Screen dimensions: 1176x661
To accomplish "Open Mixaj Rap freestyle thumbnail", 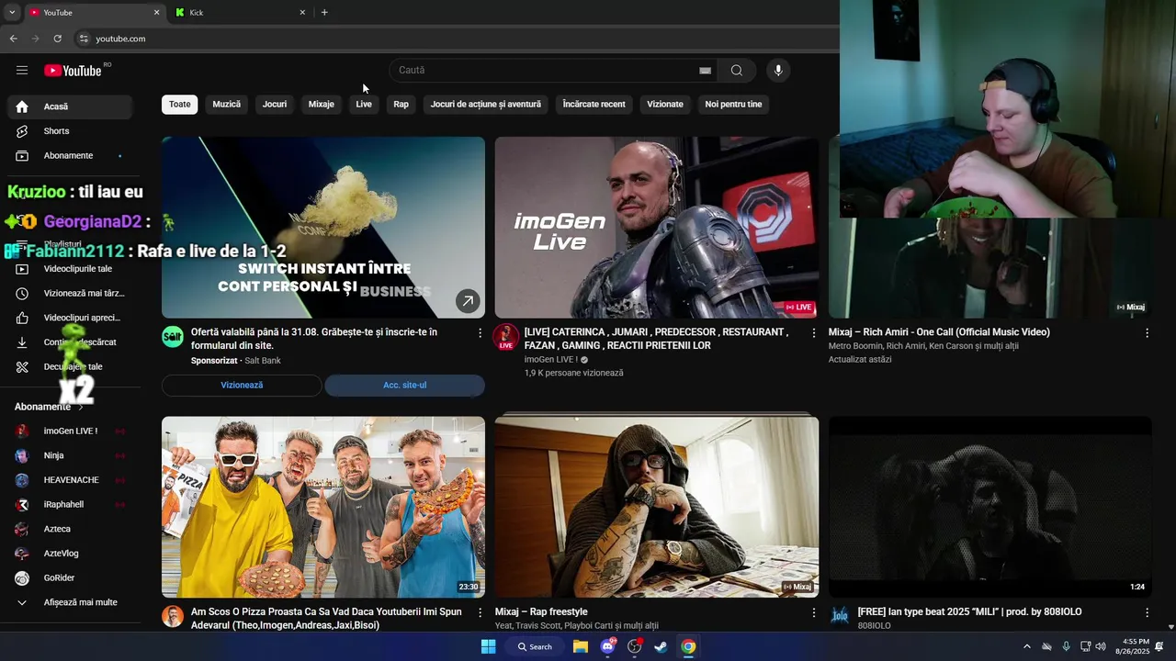I will point(657,507).
